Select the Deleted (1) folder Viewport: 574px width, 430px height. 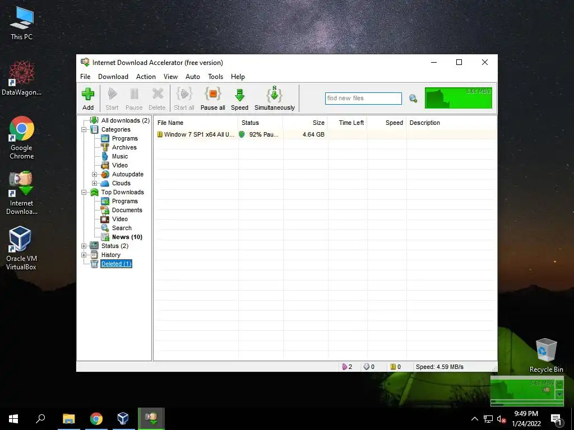click(116, 264)
